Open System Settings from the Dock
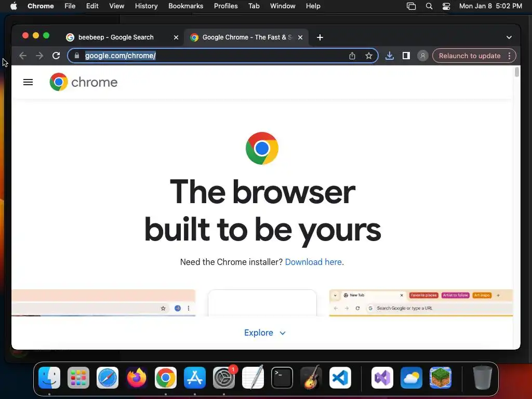 click(x=224, y=378)
